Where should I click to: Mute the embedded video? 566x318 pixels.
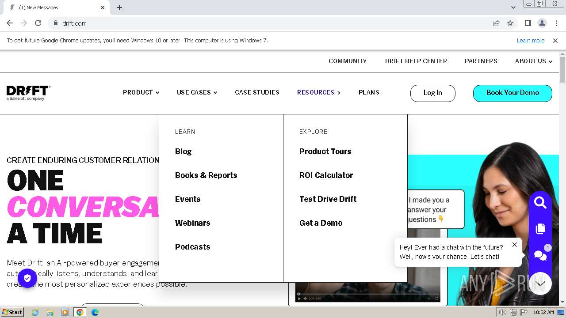click(x=305, y=299)
